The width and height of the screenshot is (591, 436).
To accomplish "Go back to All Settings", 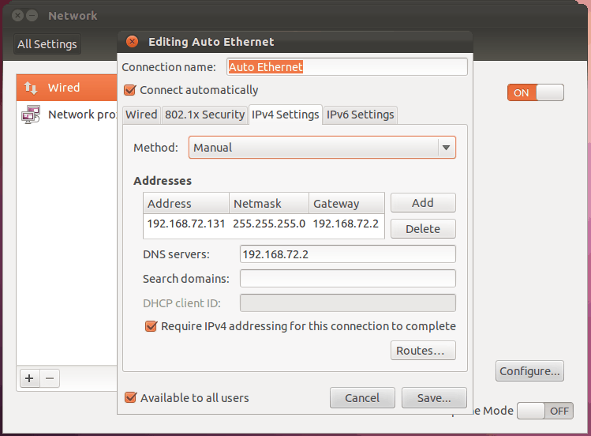I will (x=47, y=44).
